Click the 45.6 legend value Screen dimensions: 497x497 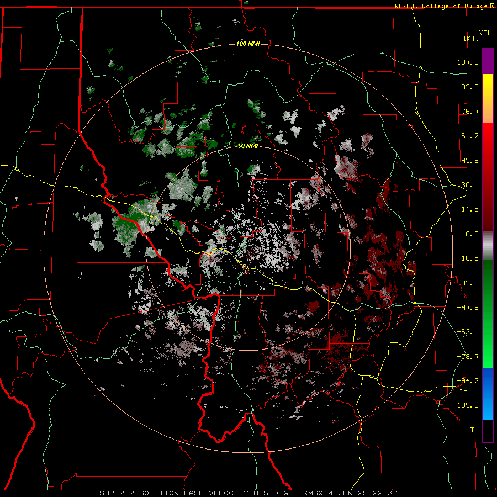click(x=470, y=160)
